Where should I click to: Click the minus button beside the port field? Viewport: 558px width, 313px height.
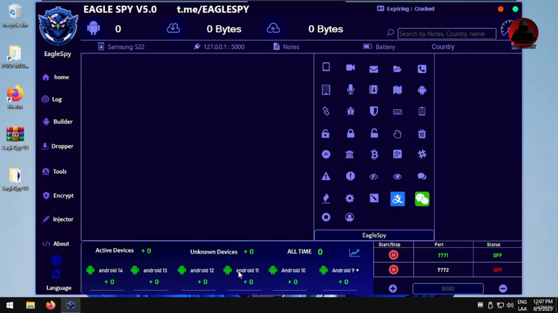coord(503,289)
